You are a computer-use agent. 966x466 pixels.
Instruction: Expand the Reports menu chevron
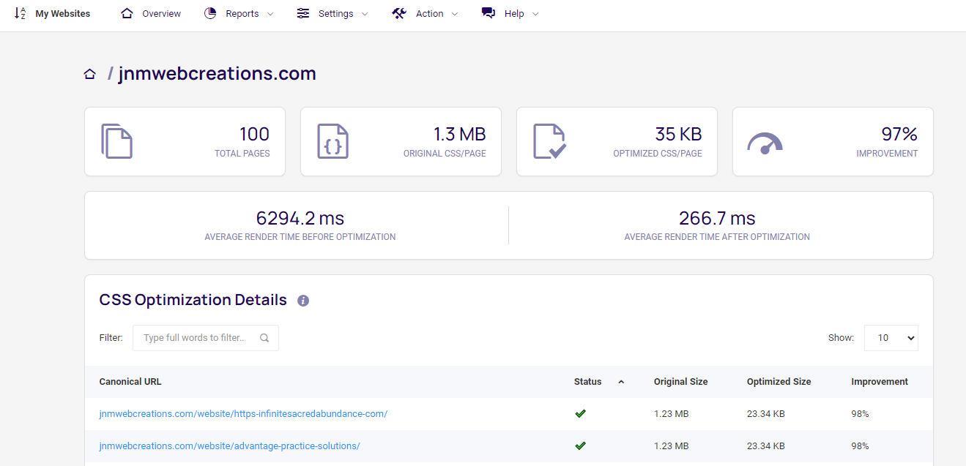click(x=270, y=13)
